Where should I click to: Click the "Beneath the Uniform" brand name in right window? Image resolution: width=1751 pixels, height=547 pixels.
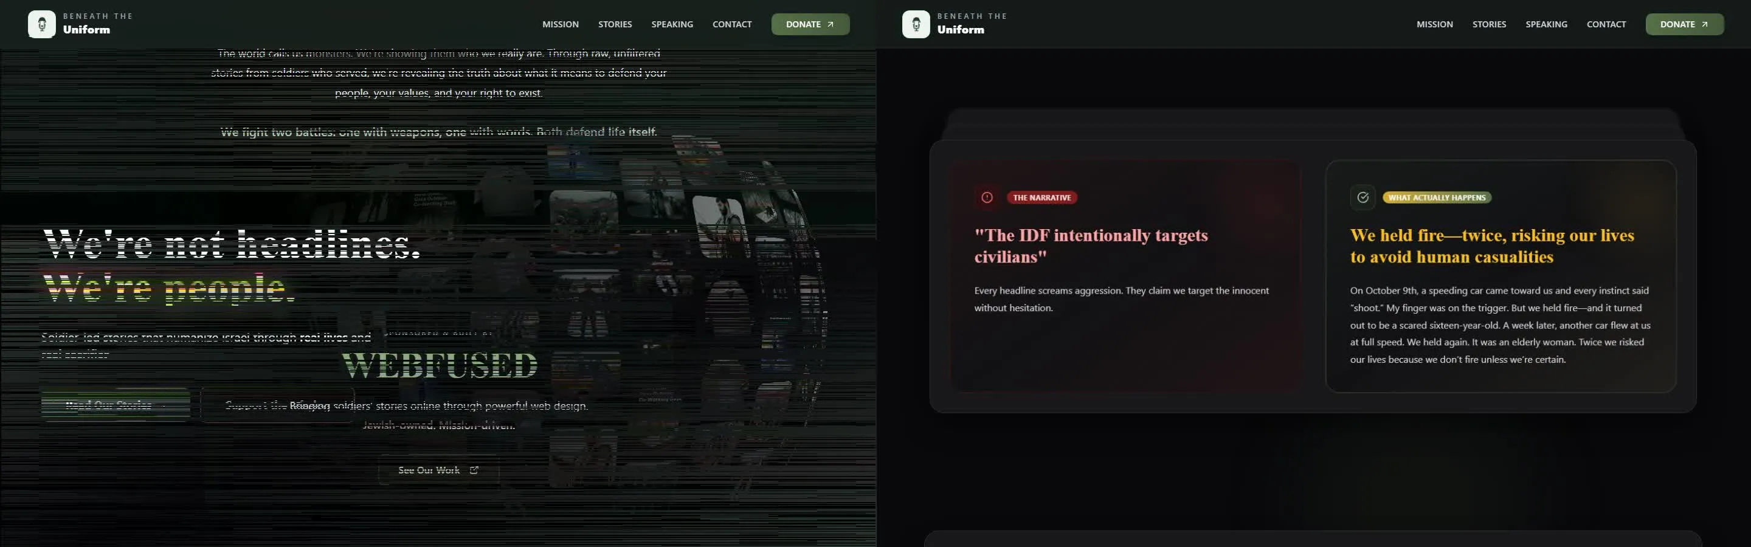point(972,24)
